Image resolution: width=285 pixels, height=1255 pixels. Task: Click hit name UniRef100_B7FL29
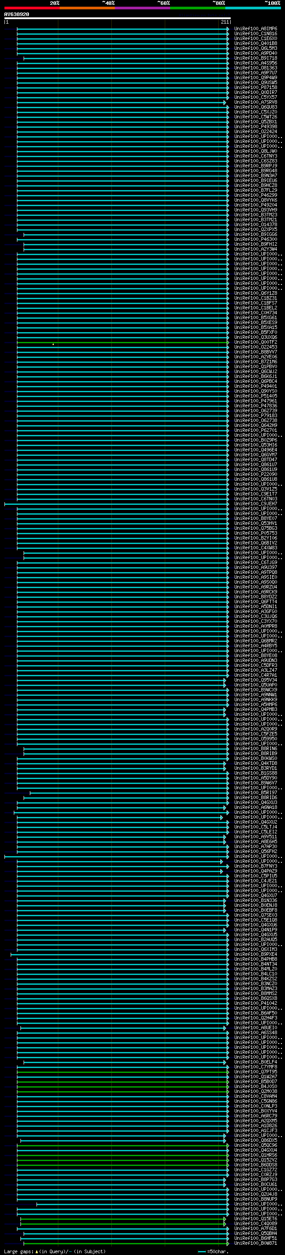[256, 191]
